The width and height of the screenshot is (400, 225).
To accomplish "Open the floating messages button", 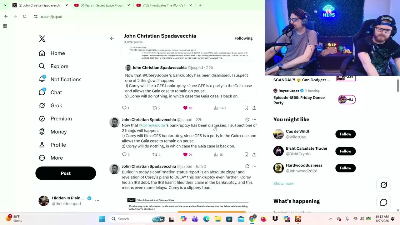I will [384, 202].
